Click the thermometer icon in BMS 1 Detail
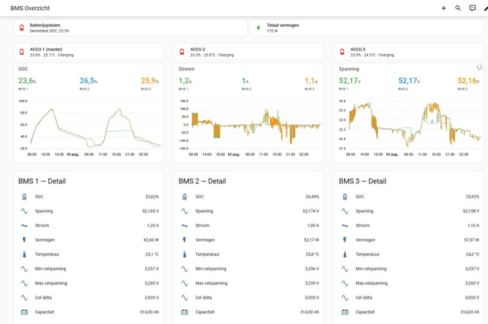This screenshot has width=488, height=324. (24, 255)
